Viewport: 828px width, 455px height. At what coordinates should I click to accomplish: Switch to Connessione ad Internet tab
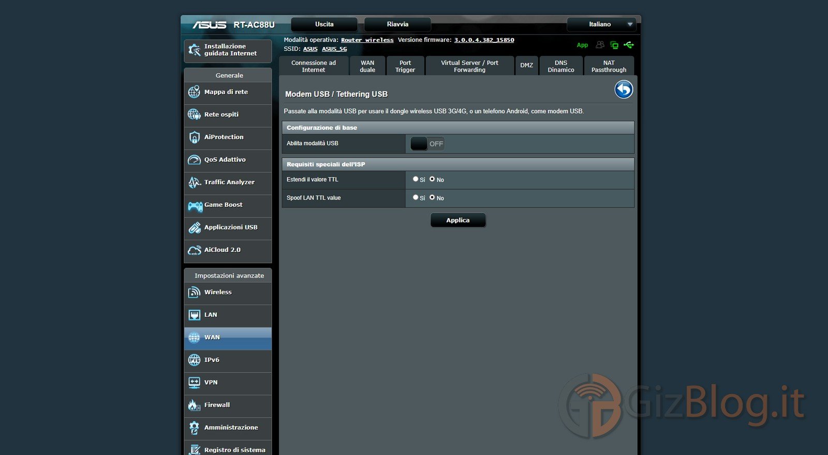(x=314, y=66)
